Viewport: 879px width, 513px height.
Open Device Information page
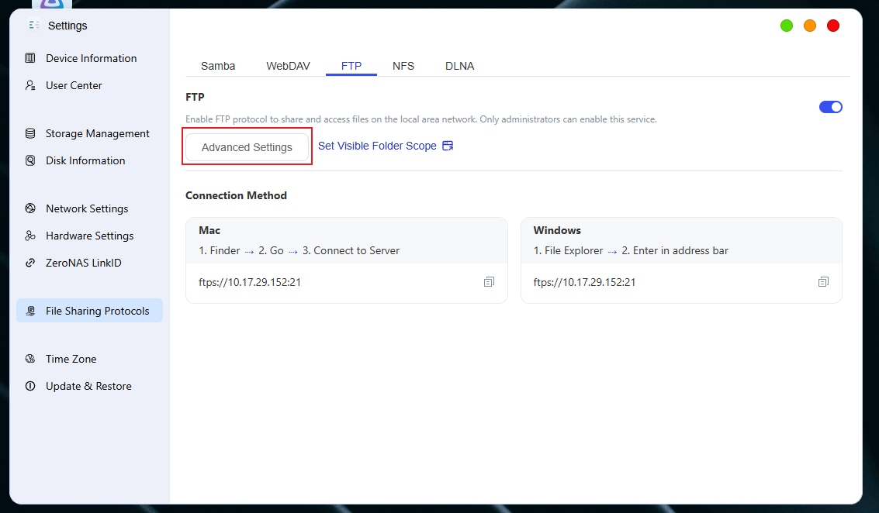point(92,58)
